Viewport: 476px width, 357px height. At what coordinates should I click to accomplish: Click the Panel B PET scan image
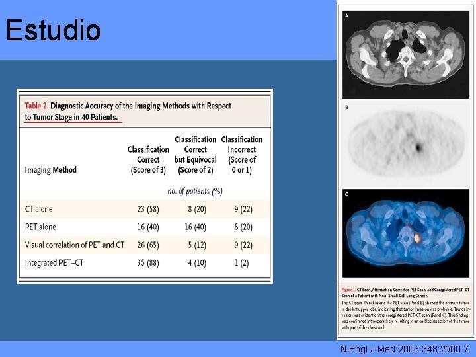[406, 144]
